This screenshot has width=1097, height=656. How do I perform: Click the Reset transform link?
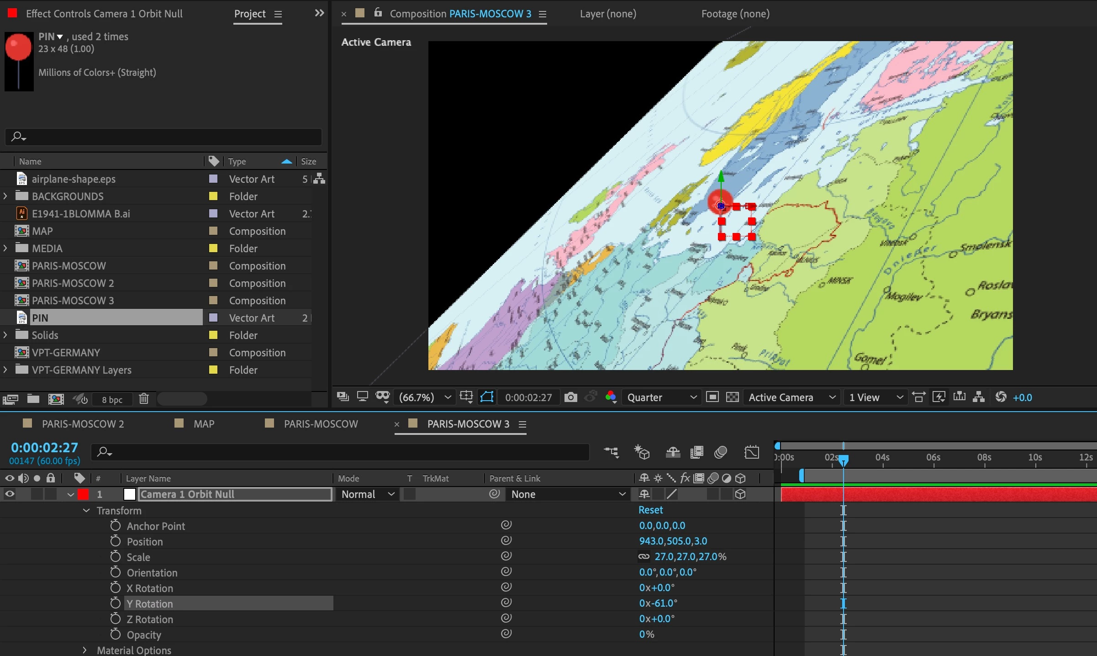click(650, 510)
